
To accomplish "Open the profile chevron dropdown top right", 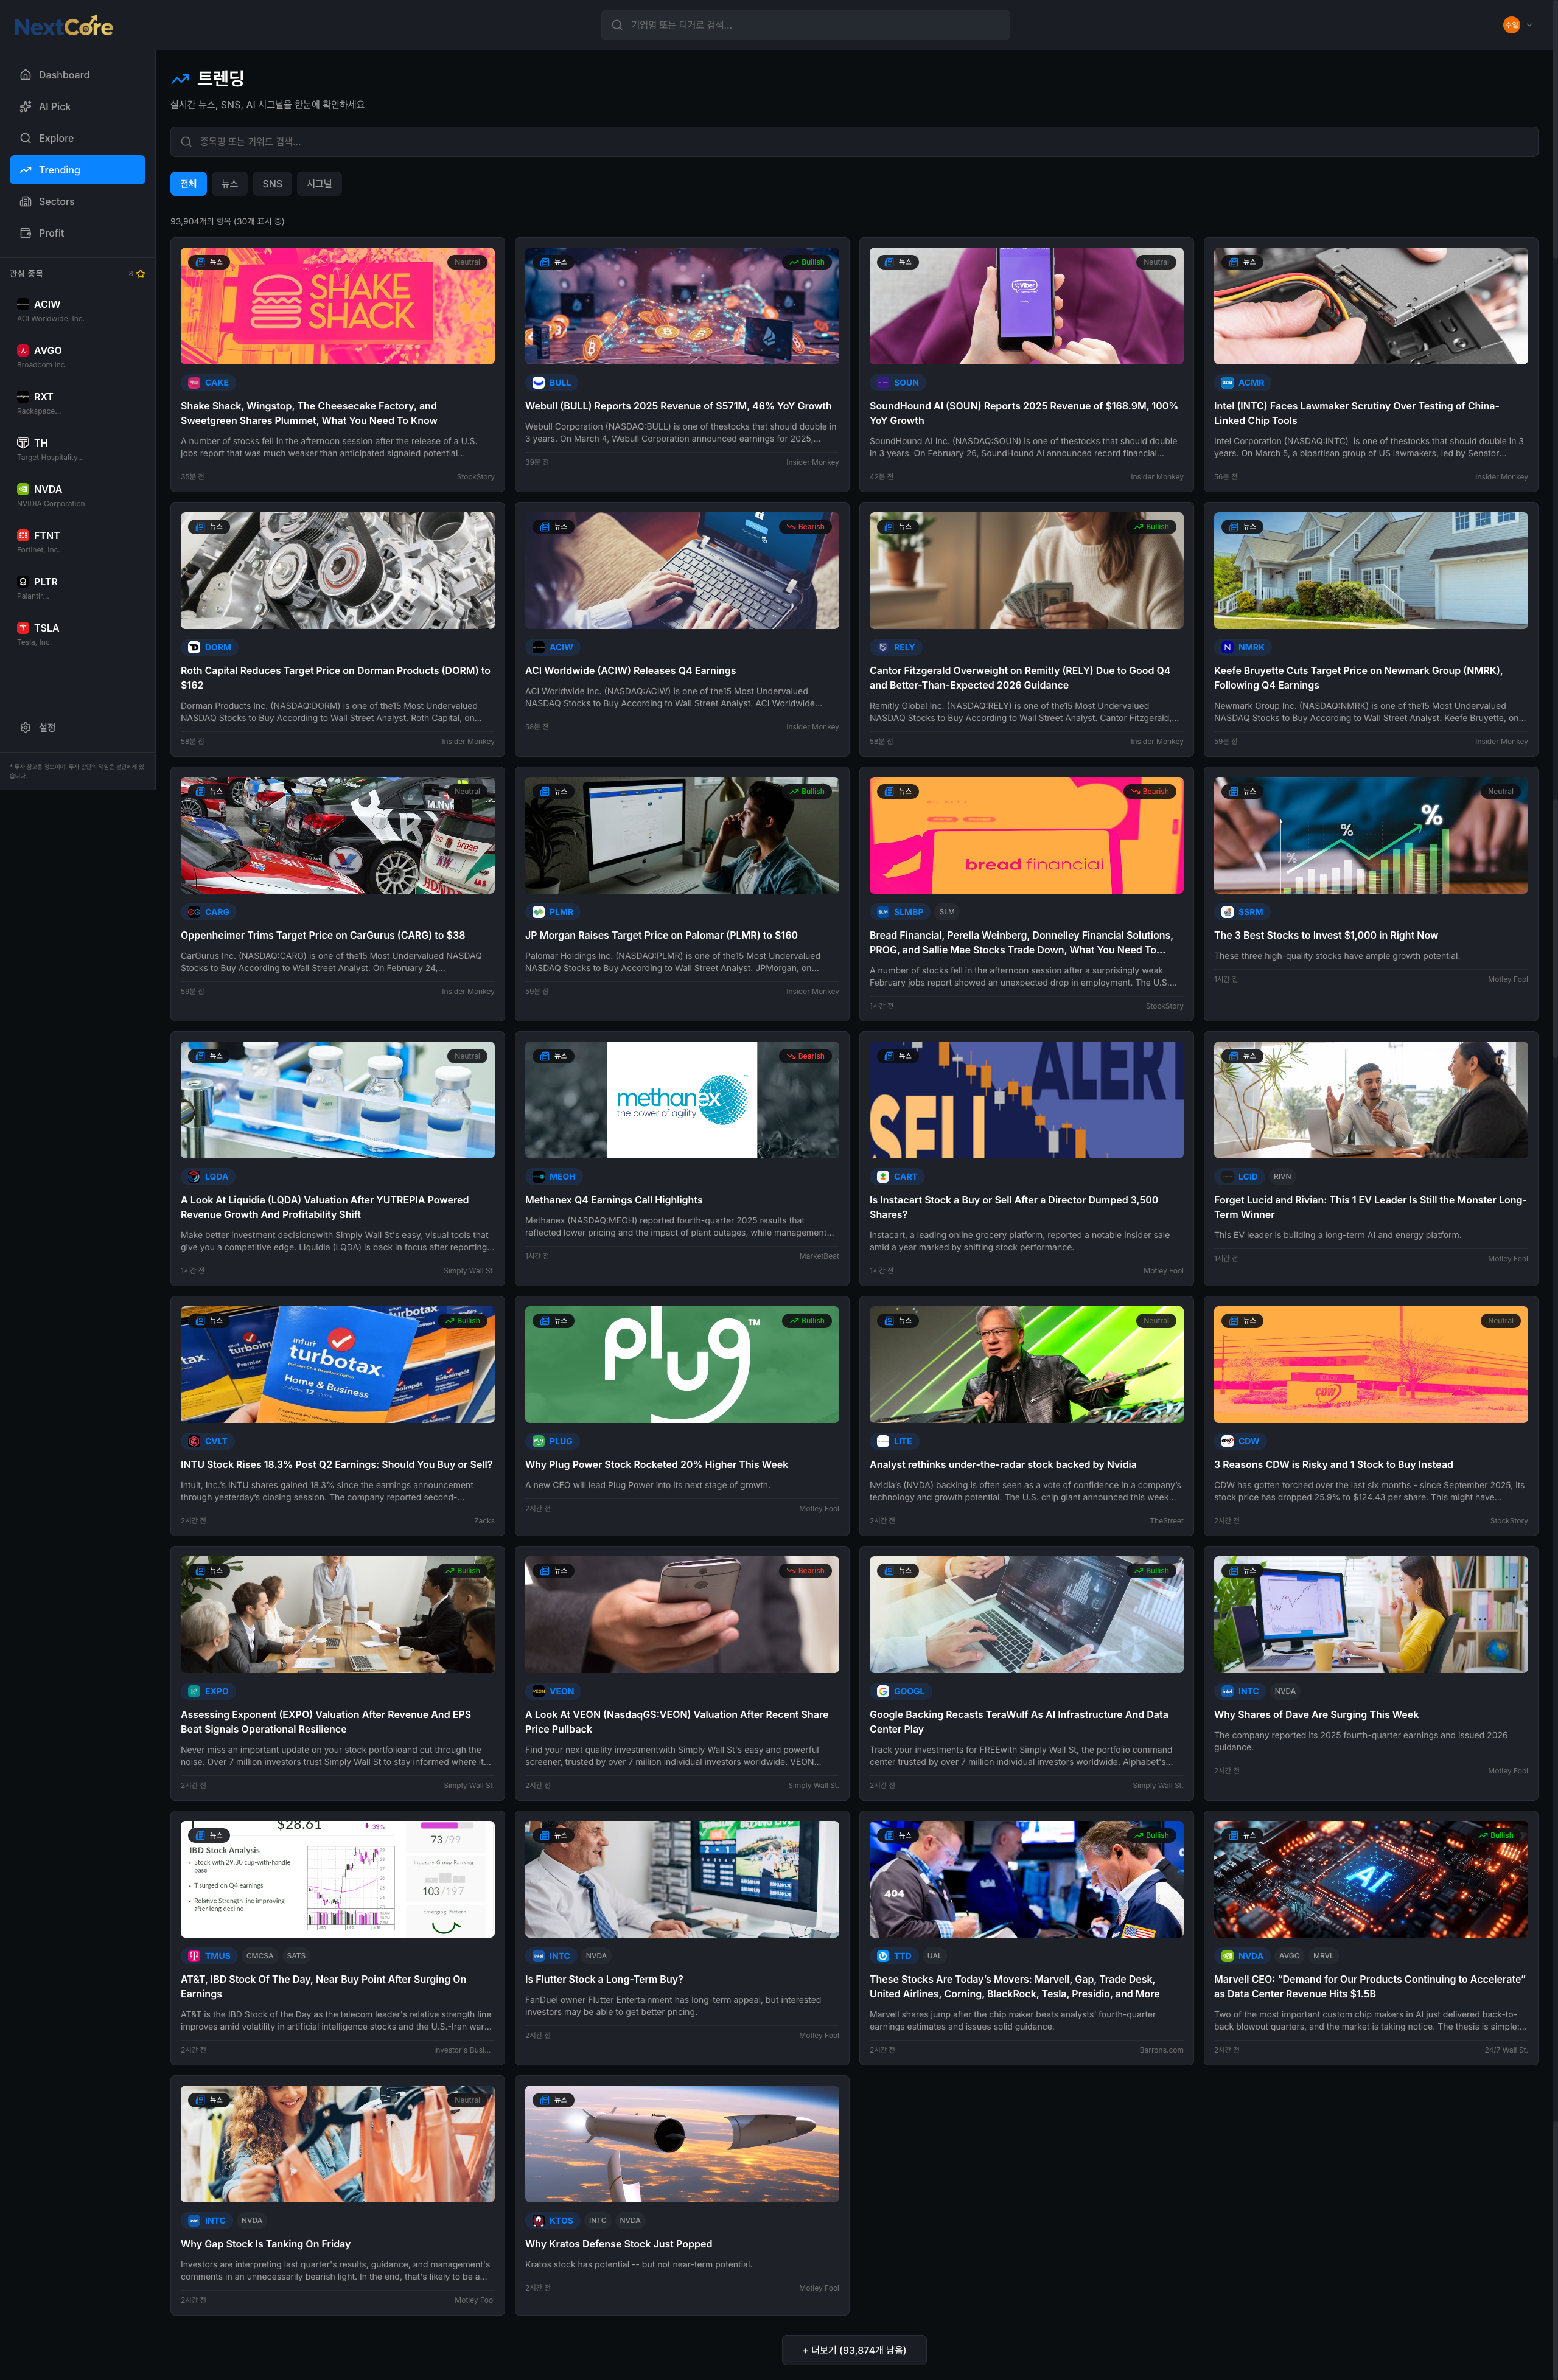I will click(1529, 24).
